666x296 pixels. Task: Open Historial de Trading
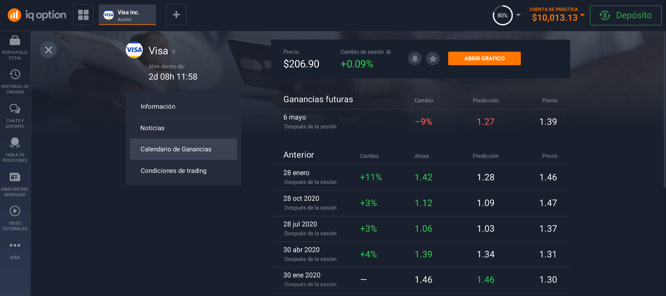[15, 82]
